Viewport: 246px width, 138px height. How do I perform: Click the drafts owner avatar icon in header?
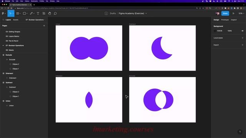pyautogui.click(x=106, y=13)
